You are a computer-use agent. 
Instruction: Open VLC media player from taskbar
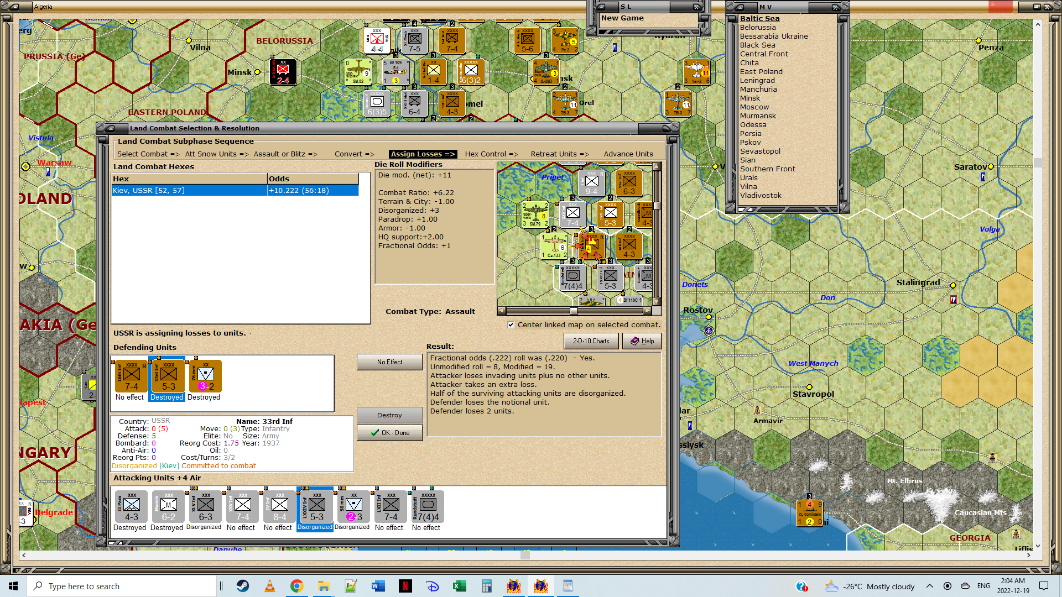coord(270,586)
